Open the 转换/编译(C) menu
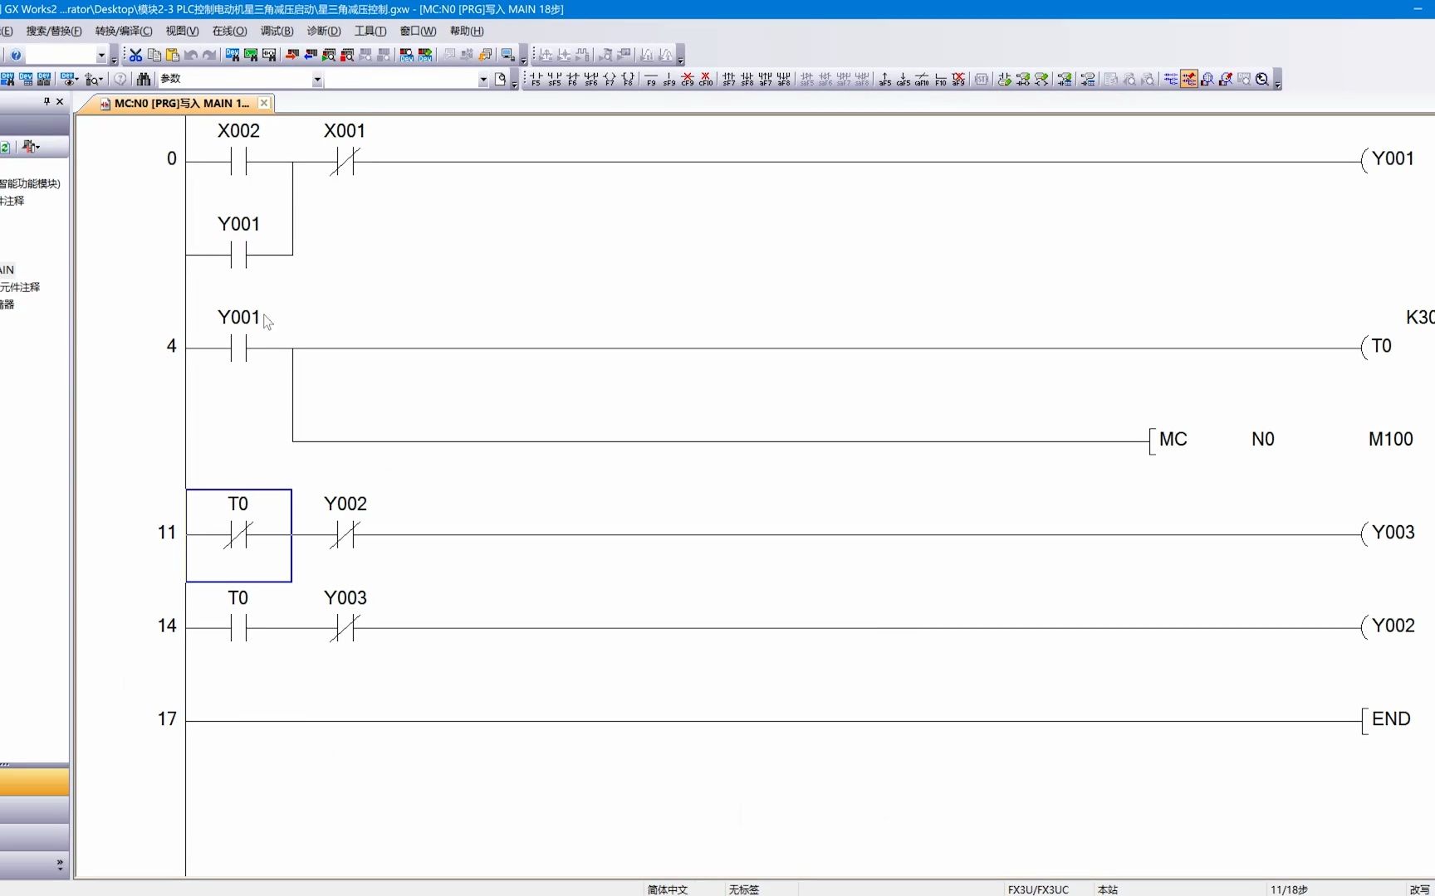This screenshot has height=896, width=1435. [x=124, y=31]
